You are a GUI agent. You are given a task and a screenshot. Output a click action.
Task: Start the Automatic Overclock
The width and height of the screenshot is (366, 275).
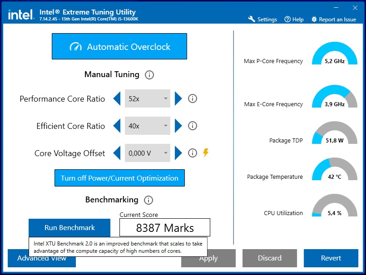(119, 46)
